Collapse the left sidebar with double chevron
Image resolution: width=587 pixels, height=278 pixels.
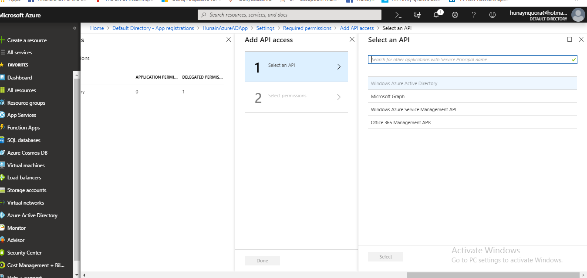pos(74,28)
